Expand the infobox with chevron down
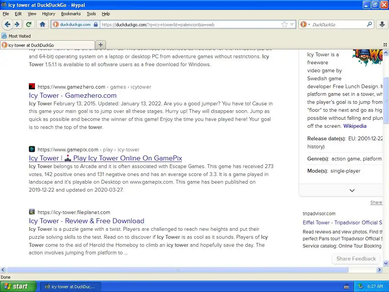Image resolution: width=389 pixels, height=292 pixels. point(352,190)
